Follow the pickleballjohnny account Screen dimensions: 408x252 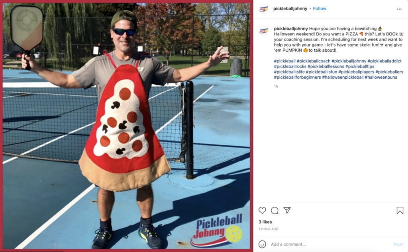(x=320, y=9)
